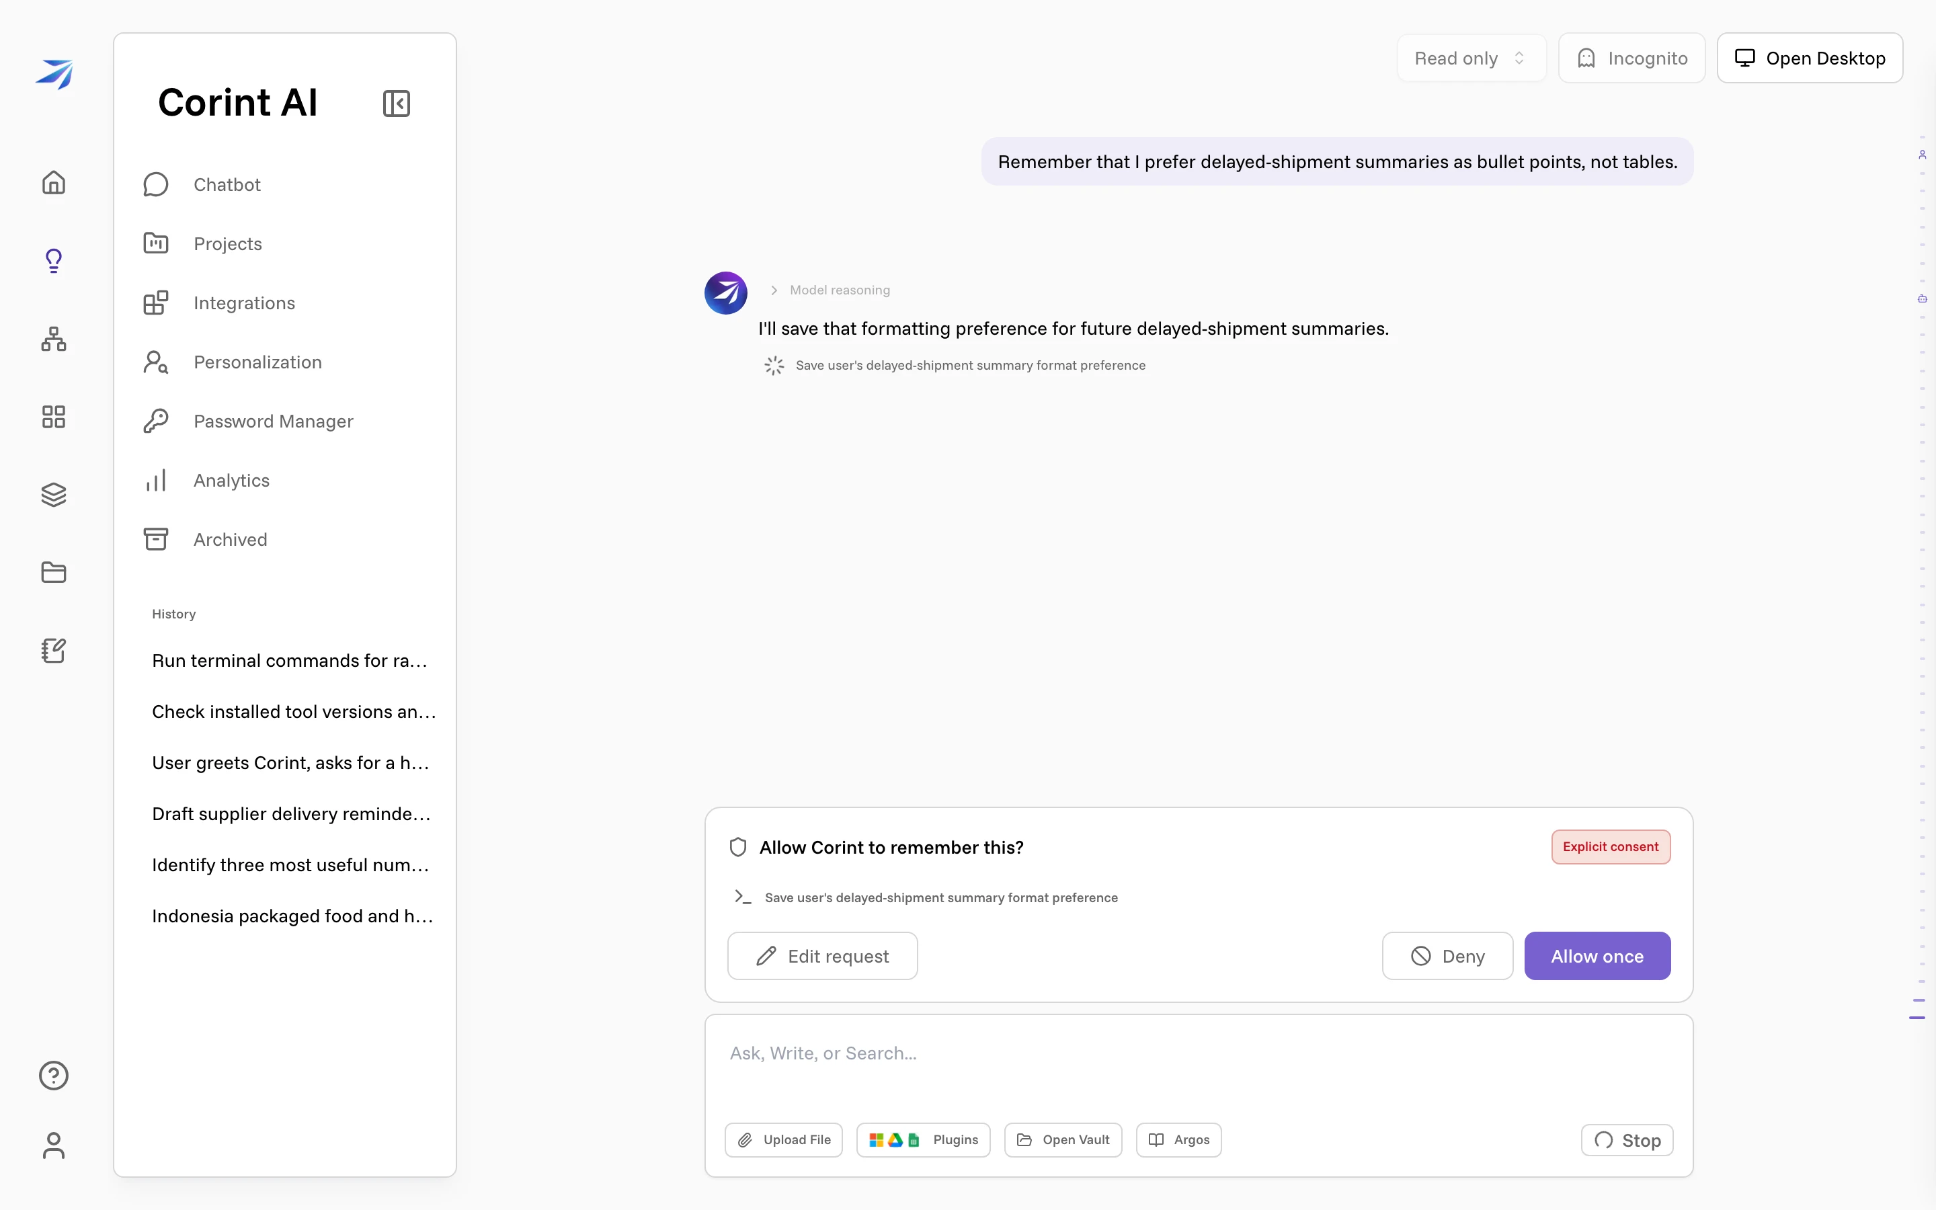Screen dimensions: 1936x1210
Task: Jump to user message marker in conversation minimap
Action: [x=1922, y=155]
